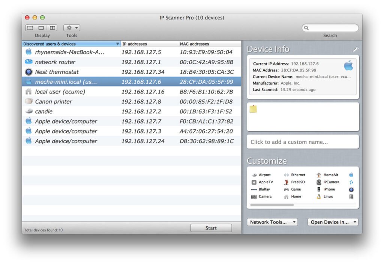Select the Airport device icon in Customize
This screenshot has height=264, width=384.
tap(253, 175)
